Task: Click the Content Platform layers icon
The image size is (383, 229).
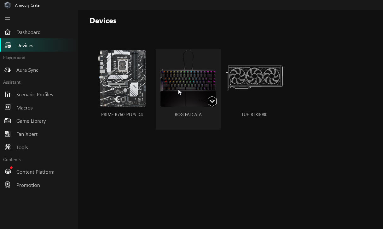Action: click(8, 172)
